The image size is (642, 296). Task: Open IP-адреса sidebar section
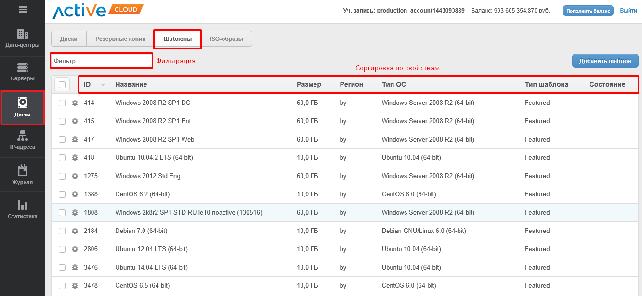[23, 141]
